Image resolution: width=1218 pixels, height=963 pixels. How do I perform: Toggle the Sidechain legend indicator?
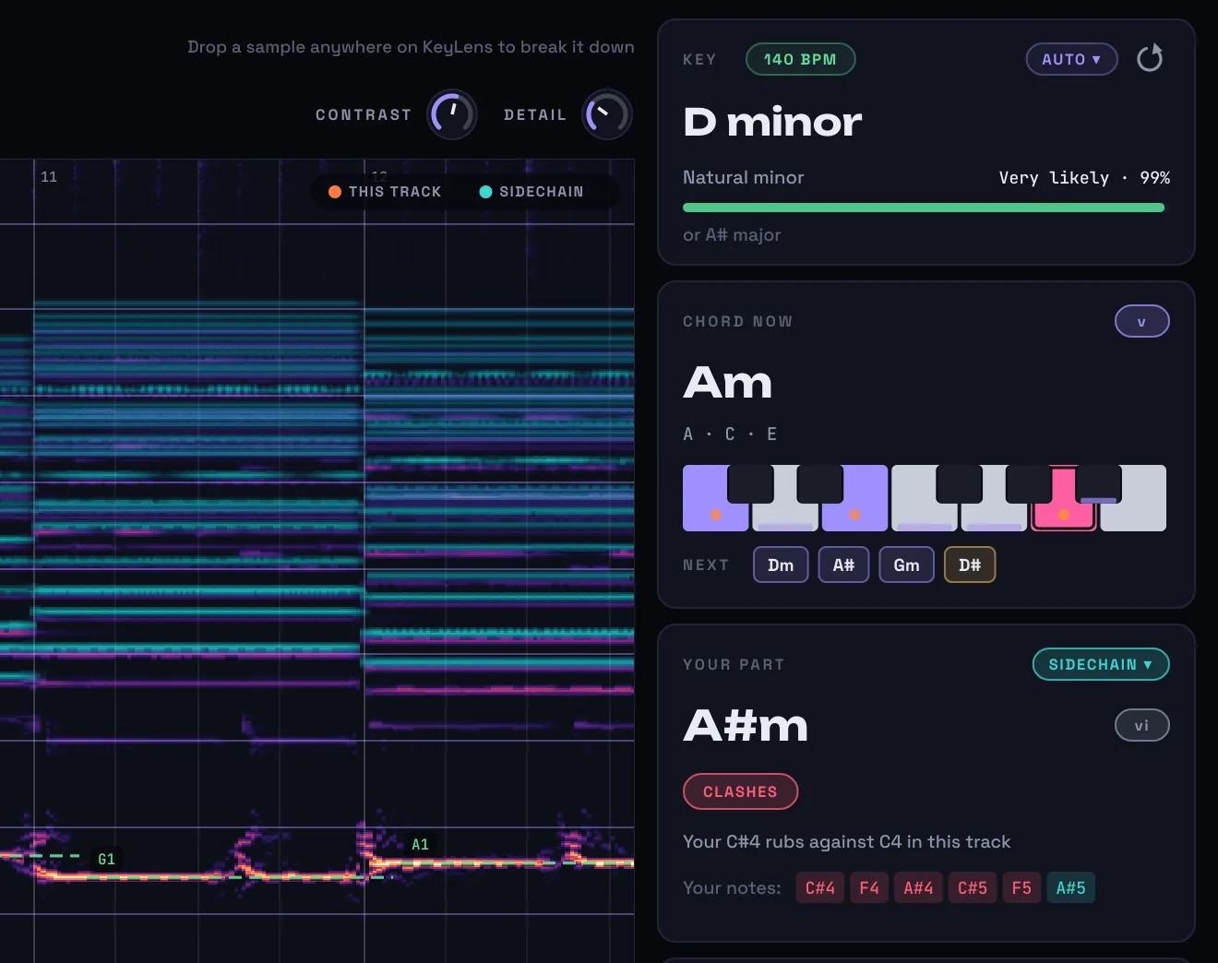[531, 192]
